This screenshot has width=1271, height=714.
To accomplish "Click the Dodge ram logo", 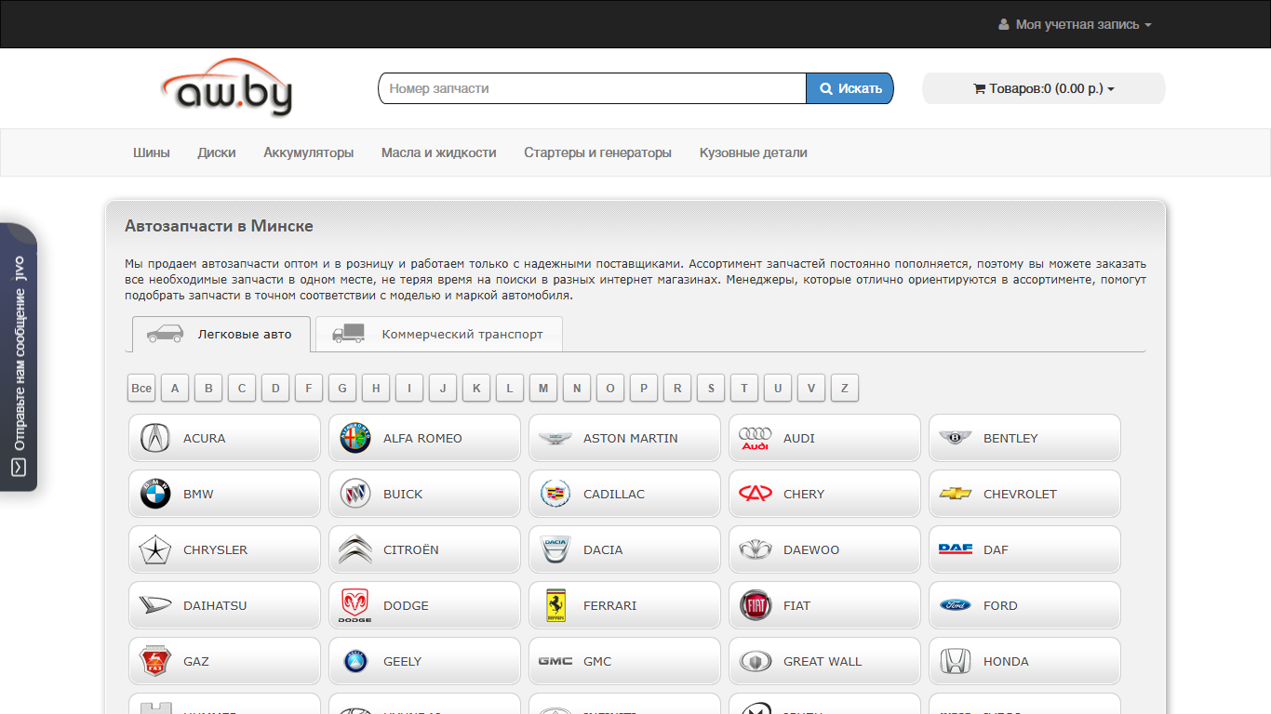I will coord(355,605).
